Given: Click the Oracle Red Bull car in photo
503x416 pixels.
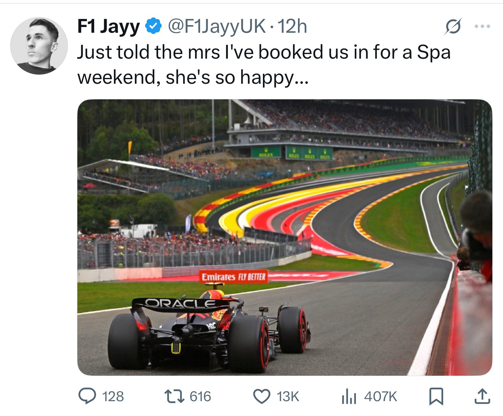Looking at the screenshot, I should pos(209,328).
